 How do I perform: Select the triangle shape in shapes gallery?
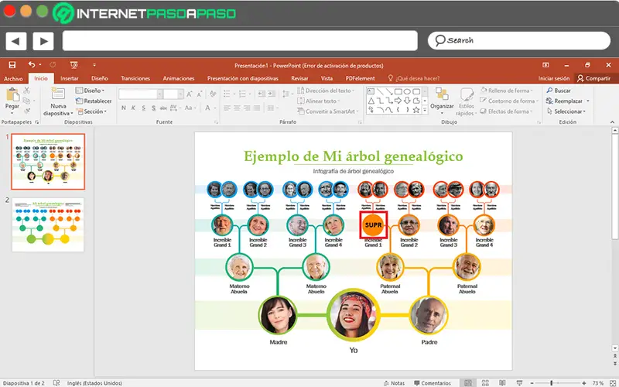click(371, 101)
